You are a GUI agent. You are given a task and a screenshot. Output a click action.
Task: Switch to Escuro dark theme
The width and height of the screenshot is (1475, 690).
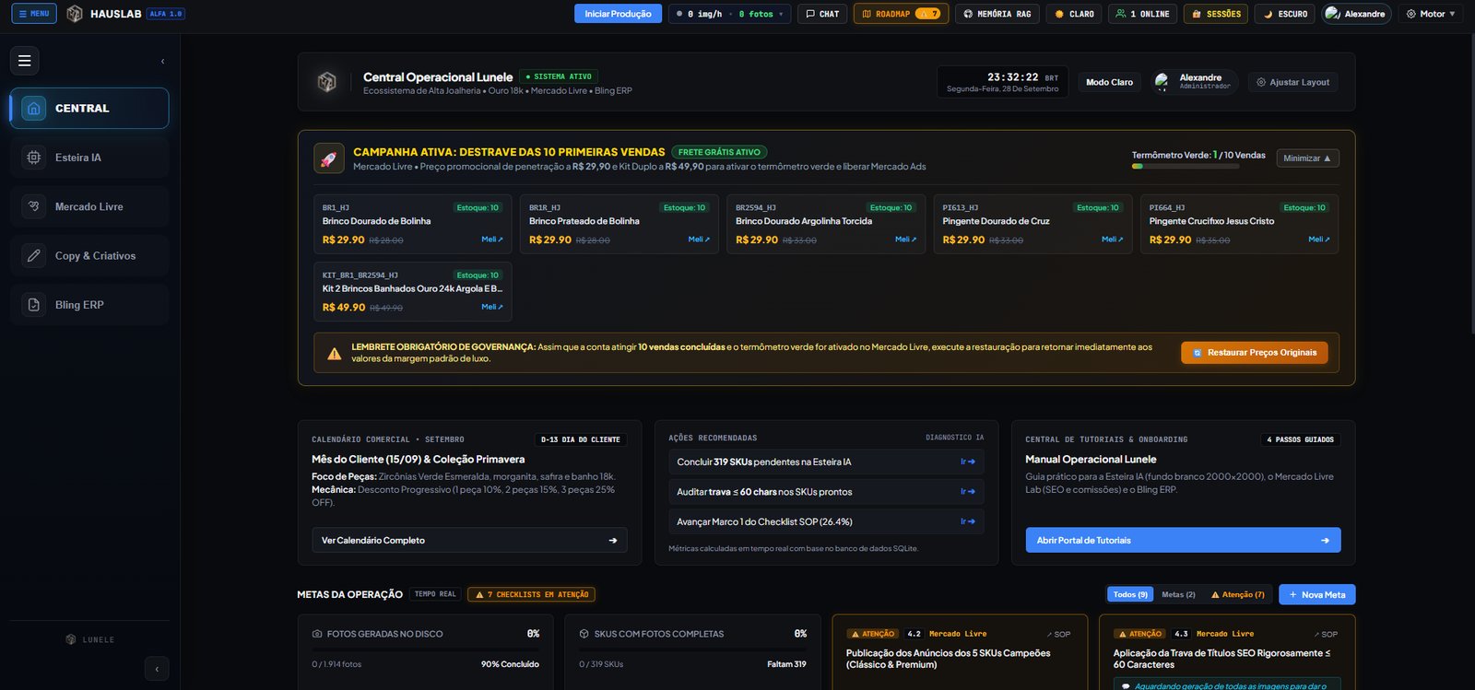click(1284, 14)
